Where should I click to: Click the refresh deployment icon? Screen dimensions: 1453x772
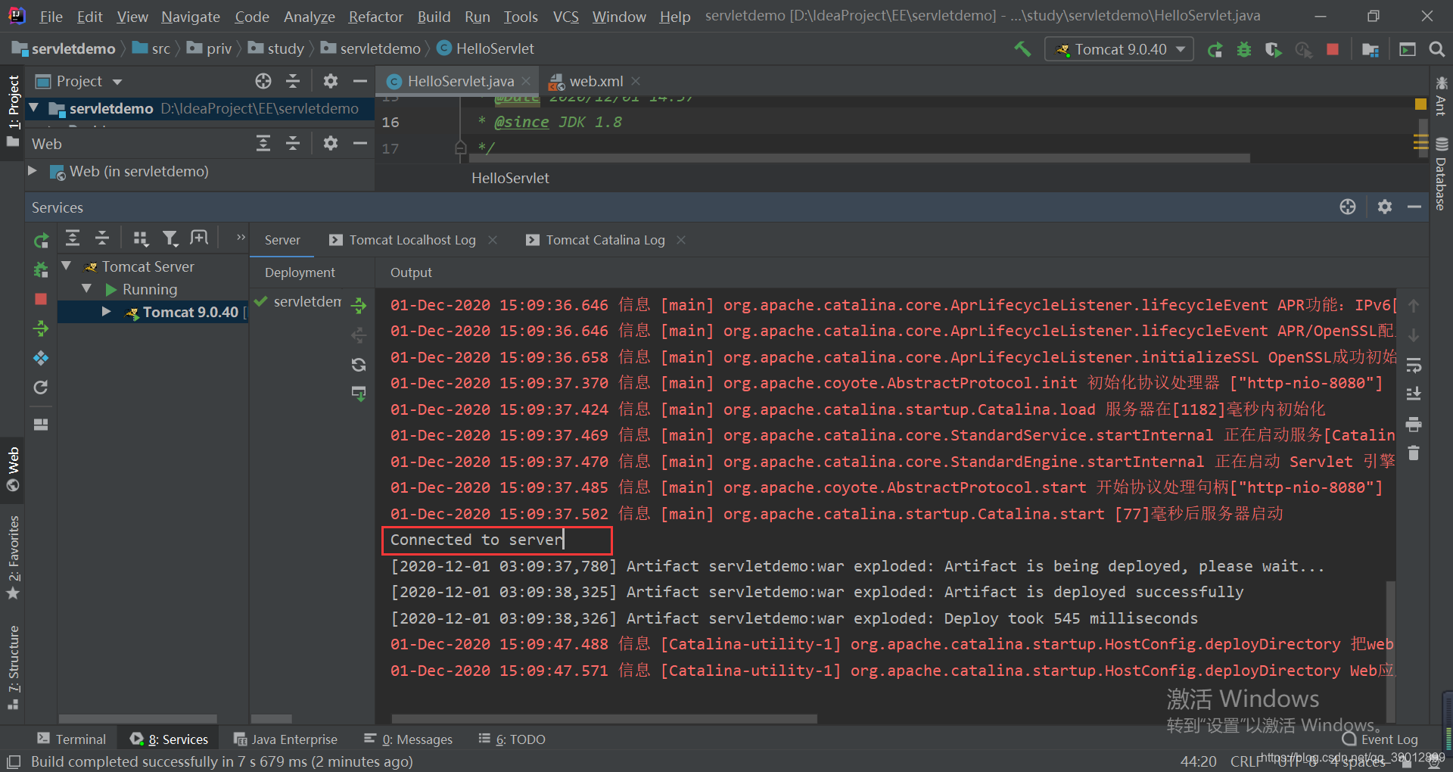click(359, 365)
